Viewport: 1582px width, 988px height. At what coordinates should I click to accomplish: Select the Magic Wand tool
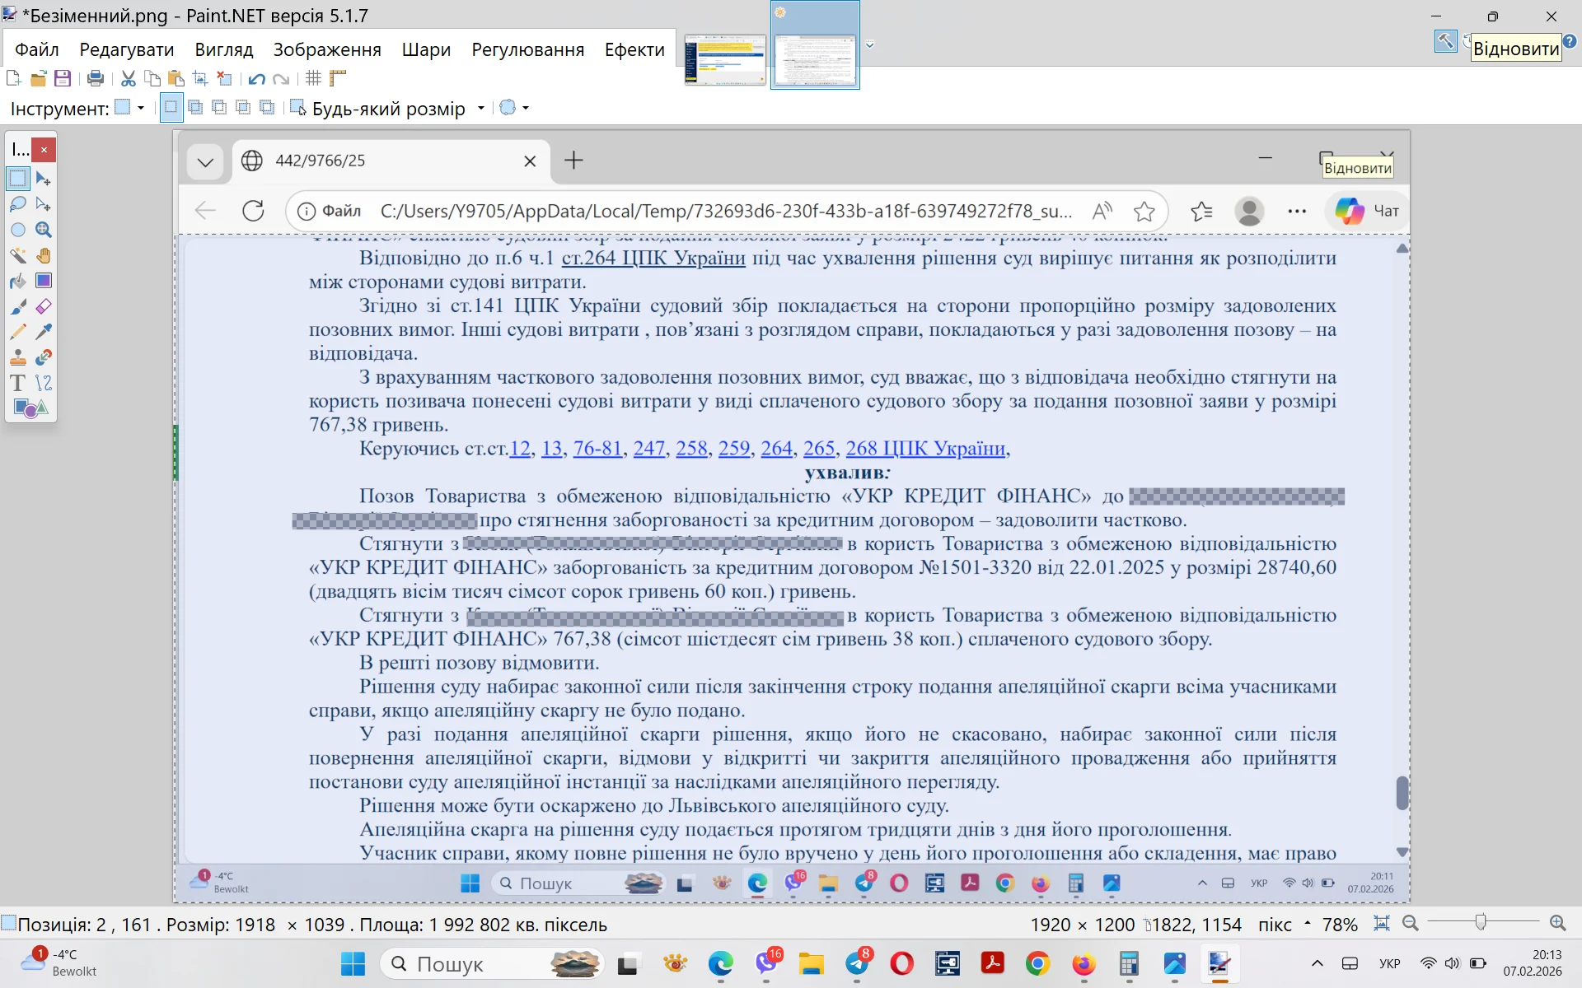click(x=18, y=255)
